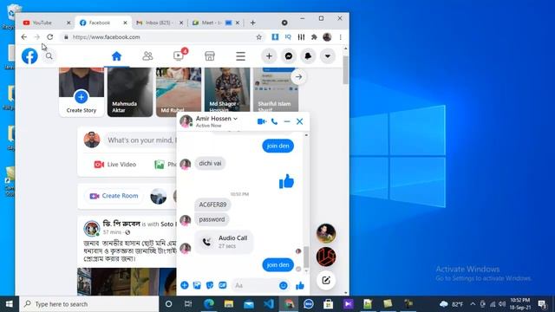The width and height of the screenshot is (555, 312).
Task: Open Messenger from Facebook header
Action: point(289,55)
